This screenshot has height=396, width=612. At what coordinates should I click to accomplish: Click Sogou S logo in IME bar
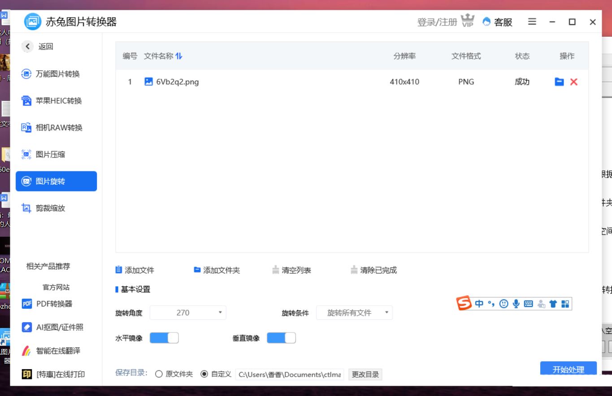[464, 303]
